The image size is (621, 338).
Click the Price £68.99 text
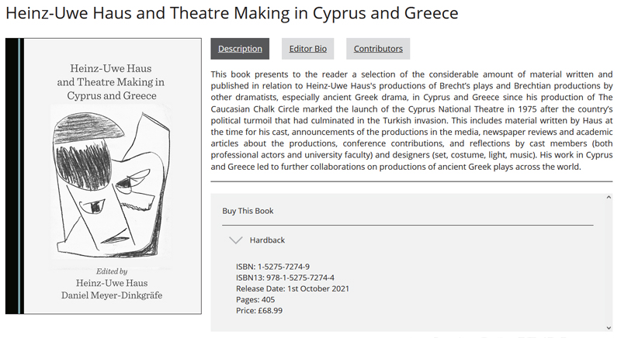259,311
